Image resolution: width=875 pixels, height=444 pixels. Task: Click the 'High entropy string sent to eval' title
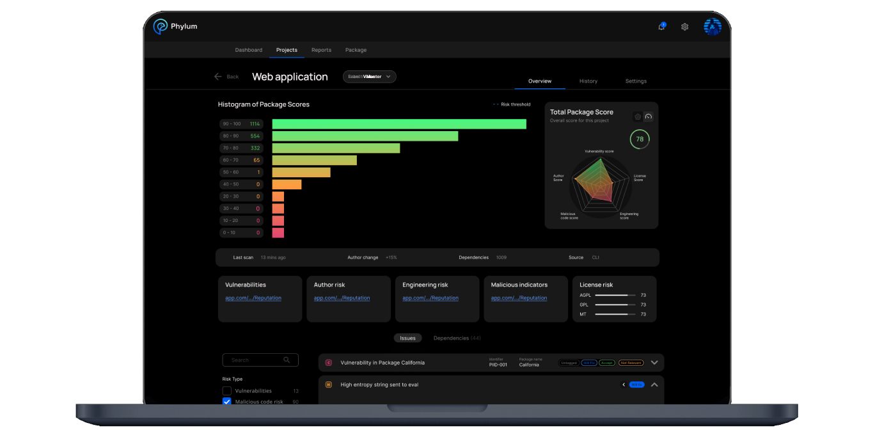379,385
